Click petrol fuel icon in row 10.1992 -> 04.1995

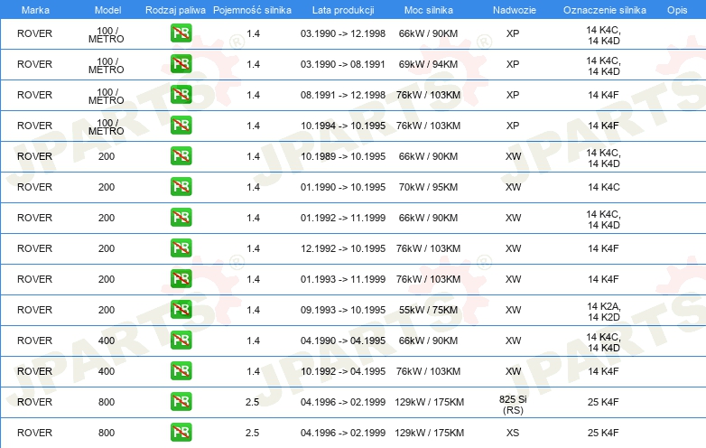181,371
